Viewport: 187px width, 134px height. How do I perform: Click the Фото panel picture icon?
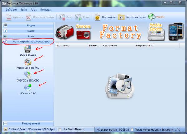point(6,36)
